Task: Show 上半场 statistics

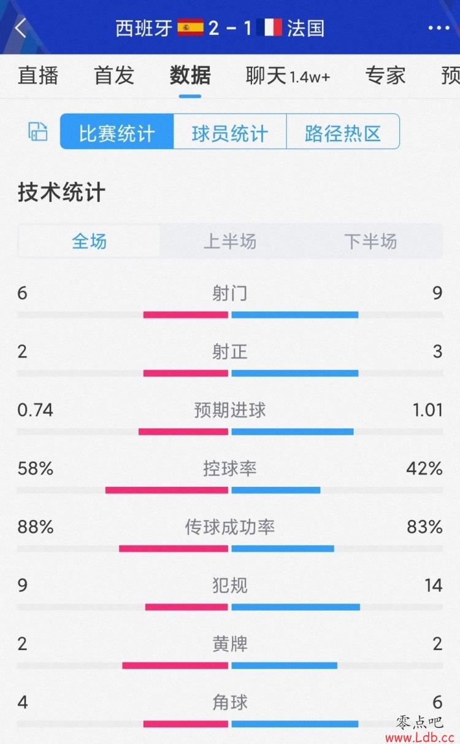Action: 230,241
